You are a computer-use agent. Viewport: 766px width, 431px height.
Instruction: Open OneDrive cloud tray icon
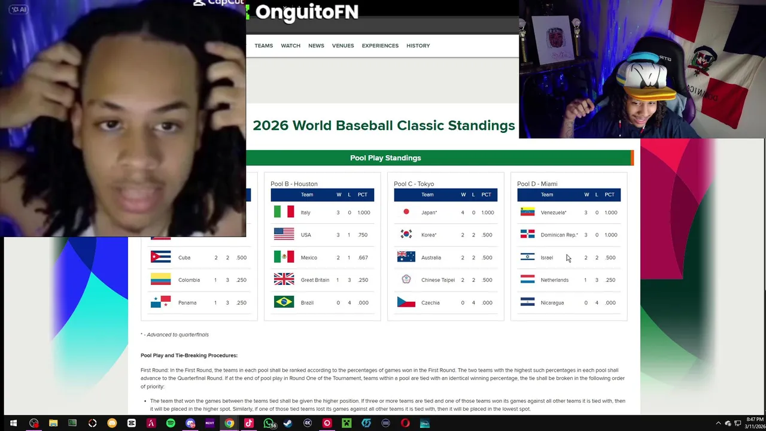tap(728, 423)
